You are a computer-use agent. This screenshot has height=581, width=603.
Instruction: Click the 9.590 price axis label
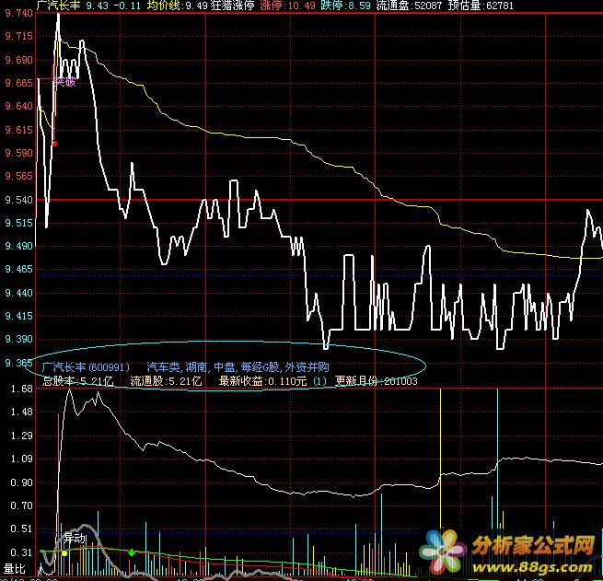[19, 153]
